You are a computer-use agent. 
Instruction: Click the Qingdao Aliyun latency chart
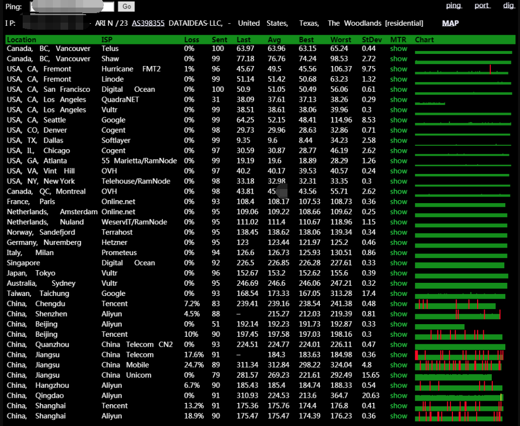coord(459,396)
